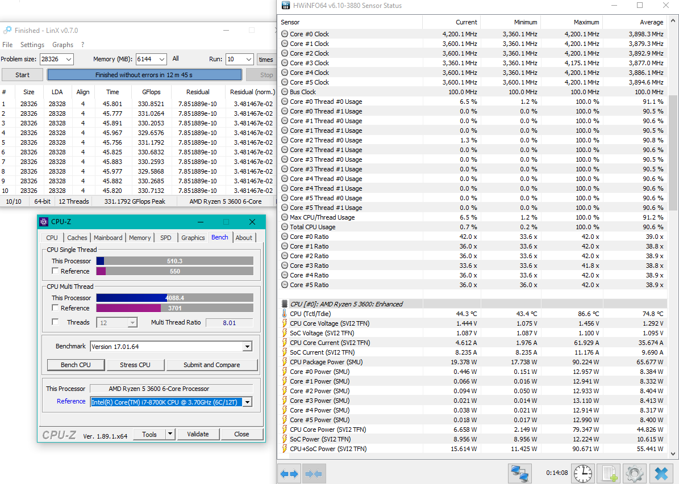This screenshot has width=679, height=484.
Task: Click the Multi Thread Ratio value field
Action: 230,323
